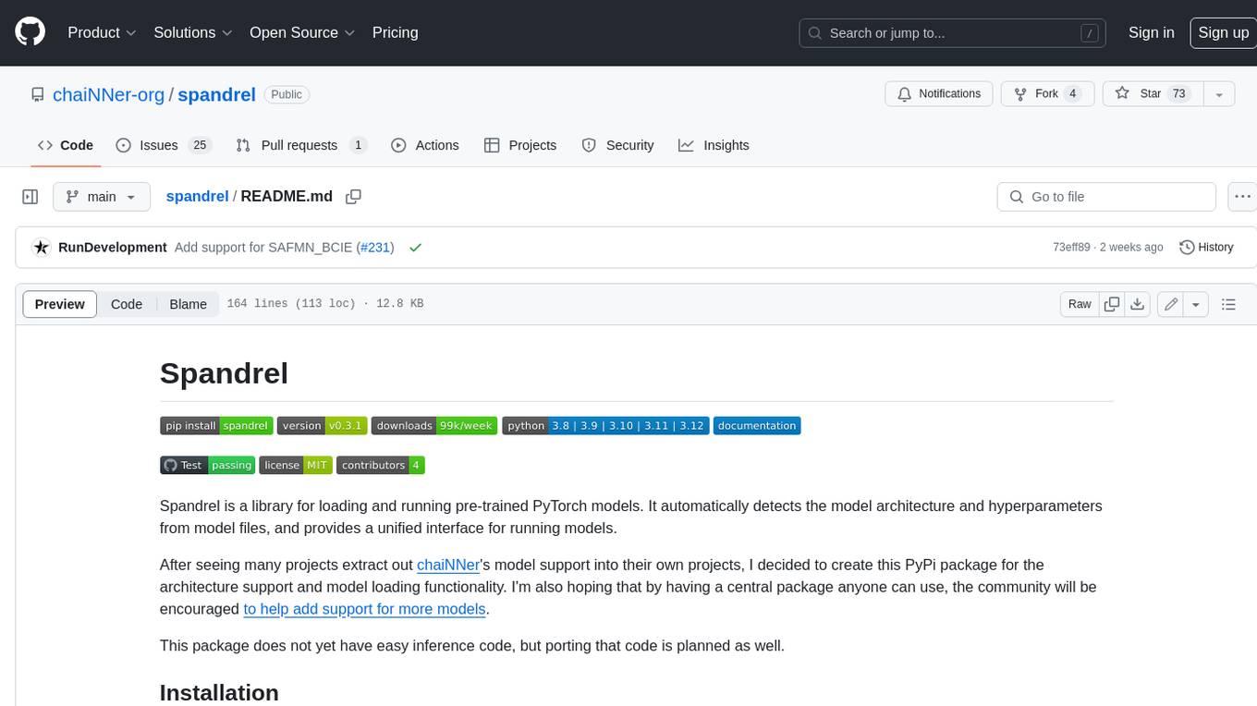The width and height of the screenshot is (1257, 706).
Task: Click the documentation badge
Action: pos(757,426)
